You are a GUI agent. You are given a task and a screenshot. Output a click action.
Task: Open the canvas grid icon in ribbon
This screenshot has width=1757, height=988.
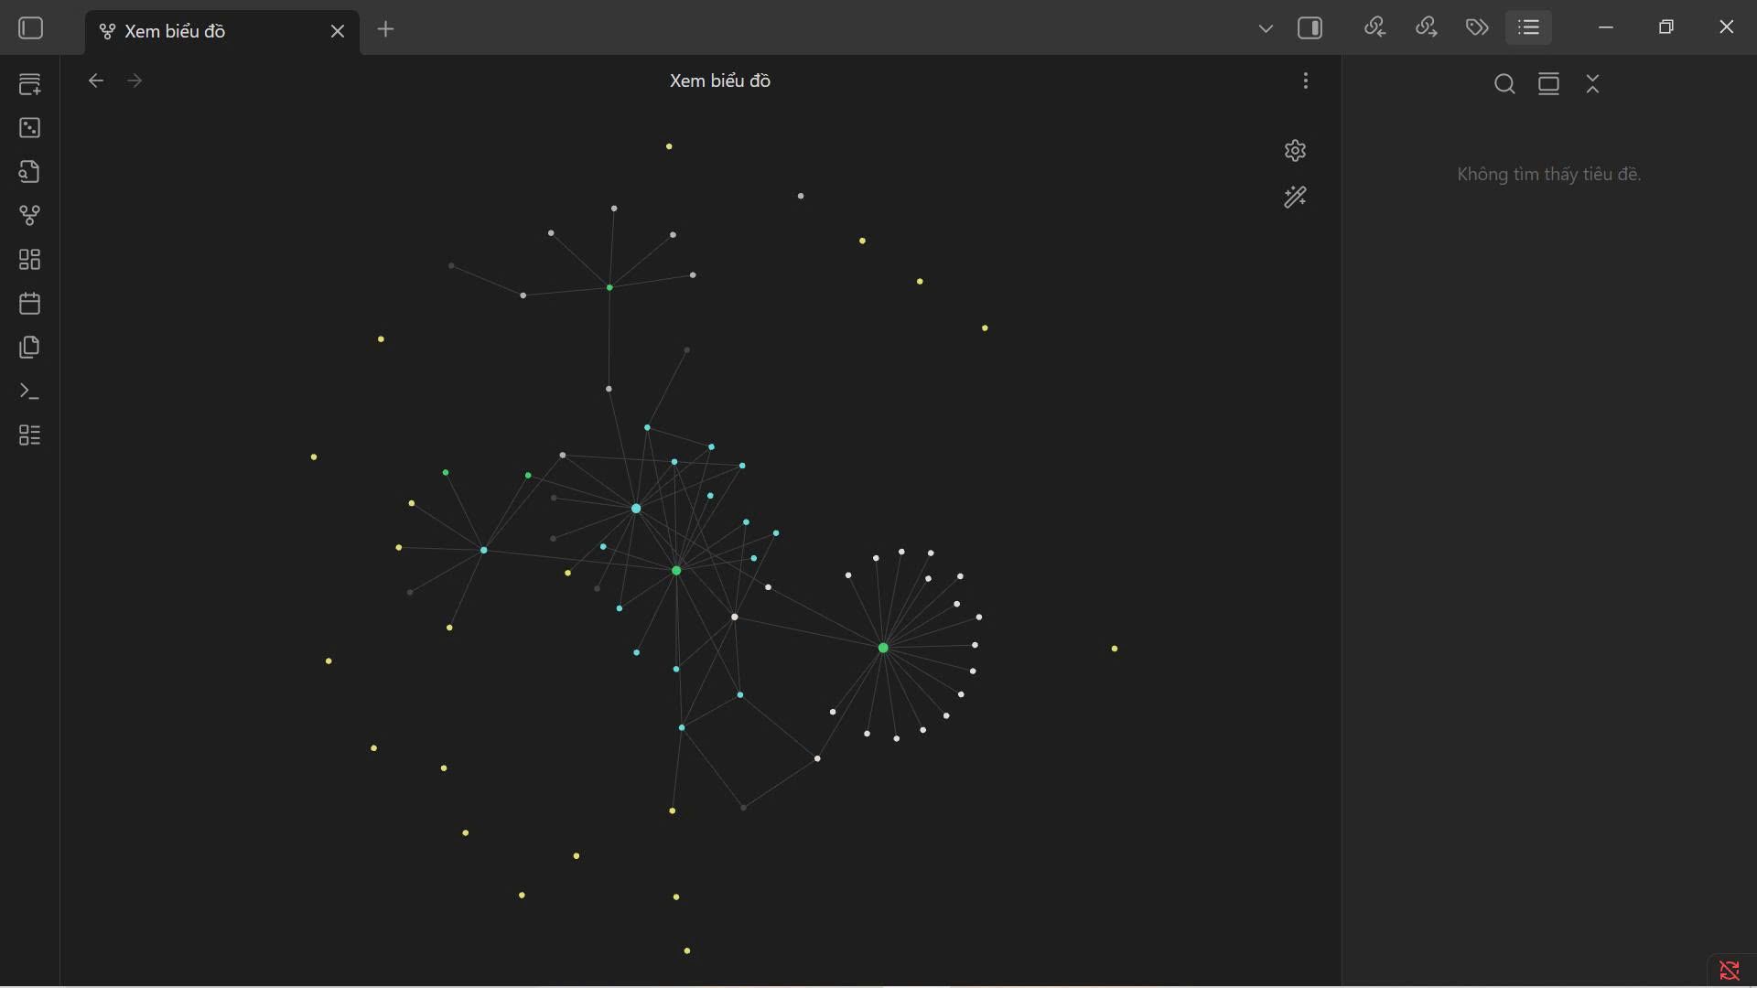pyautogui.click(x=29, y=260)
